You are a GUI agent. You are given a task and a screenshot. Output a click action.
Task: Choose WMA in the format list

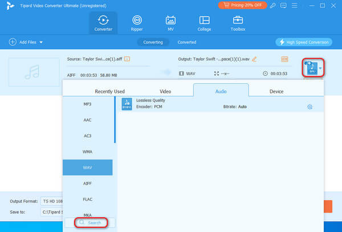(87, 152)
